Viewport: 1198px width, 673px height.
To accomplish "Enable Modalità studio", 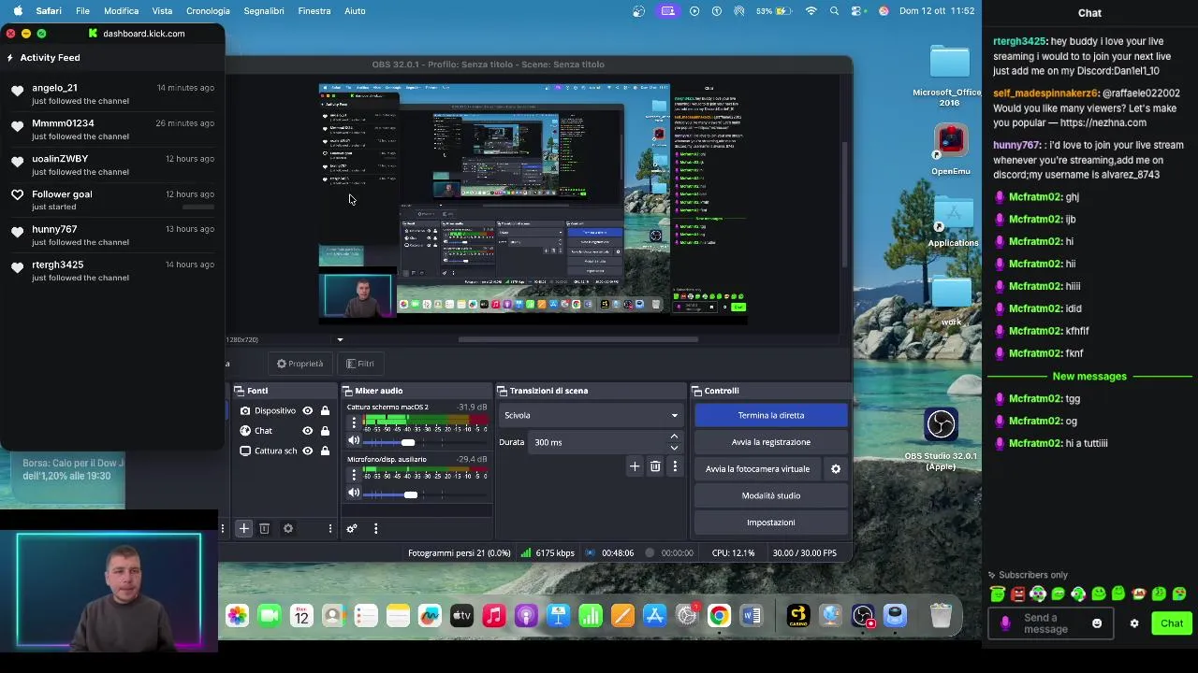I will (x=771, y=495).
